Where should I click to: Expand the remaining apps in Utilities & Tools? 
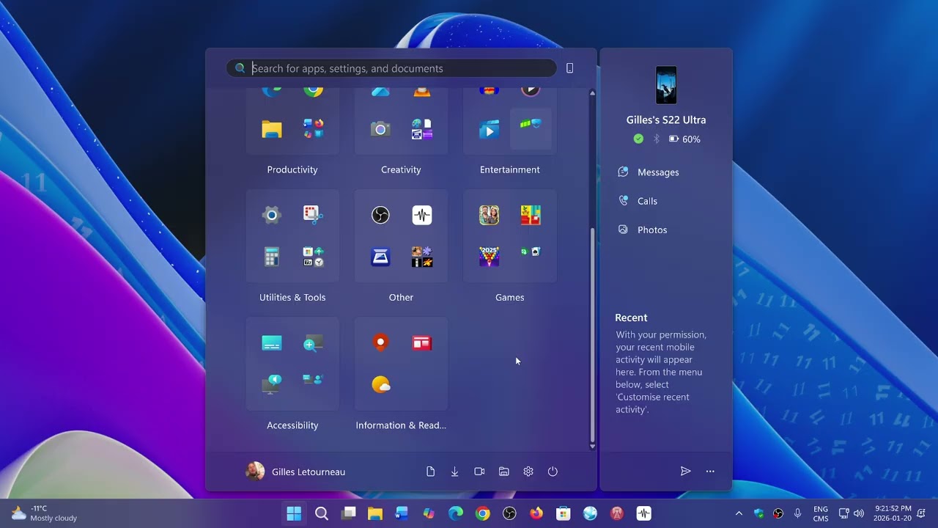coord(314,257)
